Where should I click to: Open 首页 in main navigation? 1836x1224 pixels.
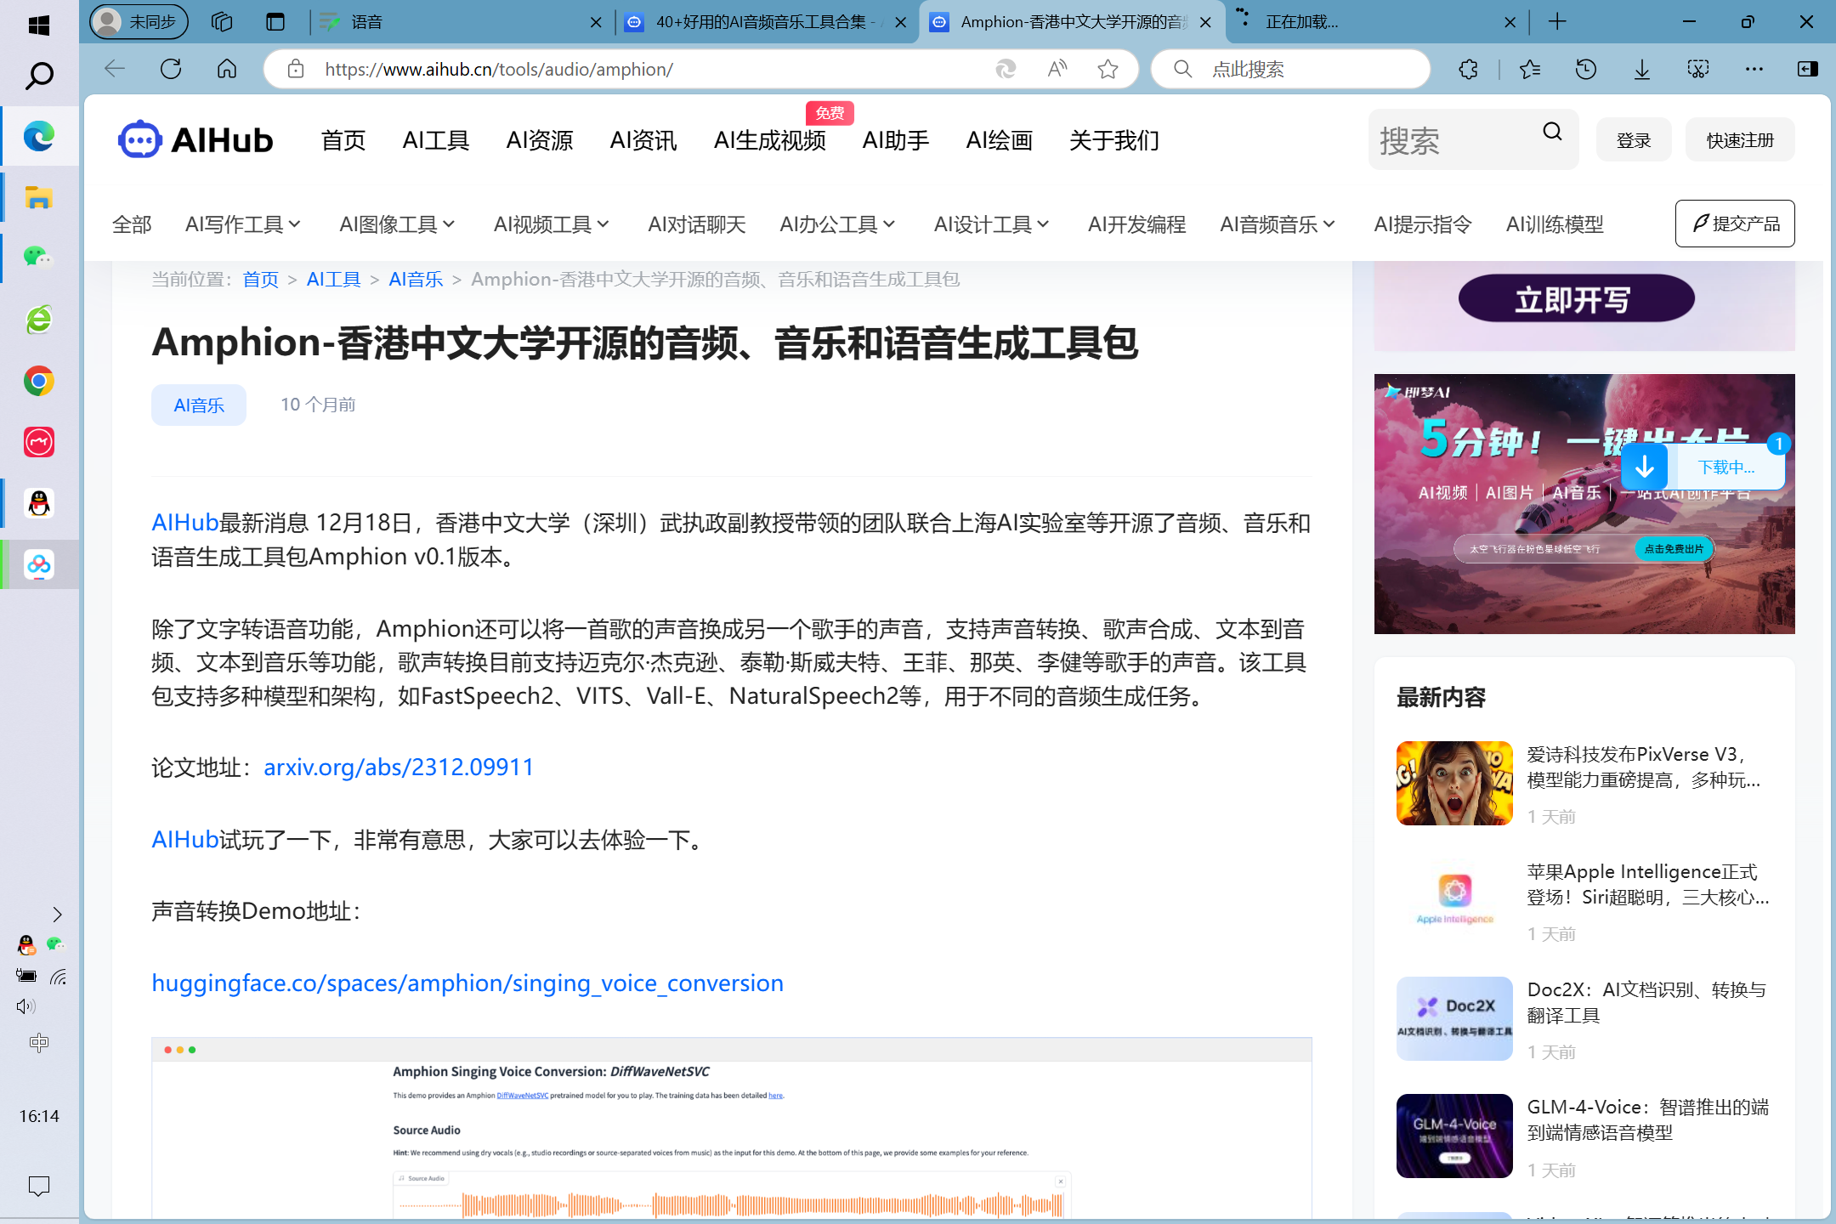[x=343, y=140]
